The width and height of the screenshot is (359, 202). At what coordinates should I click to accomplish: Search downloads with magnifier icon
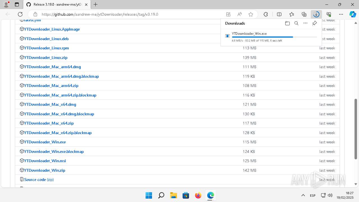tap(296, 23)
